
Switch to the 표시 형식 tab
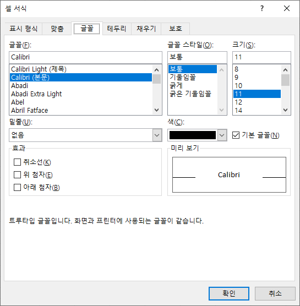pos(24,29)
